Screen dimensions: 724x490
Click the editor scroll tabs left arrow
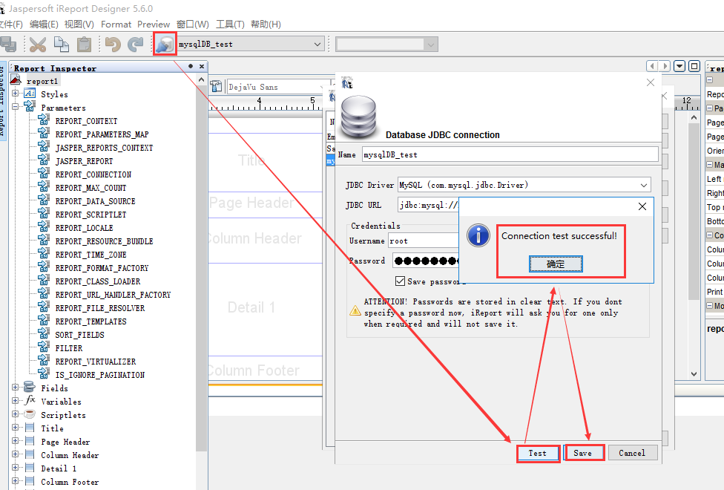tap(652, 66)
